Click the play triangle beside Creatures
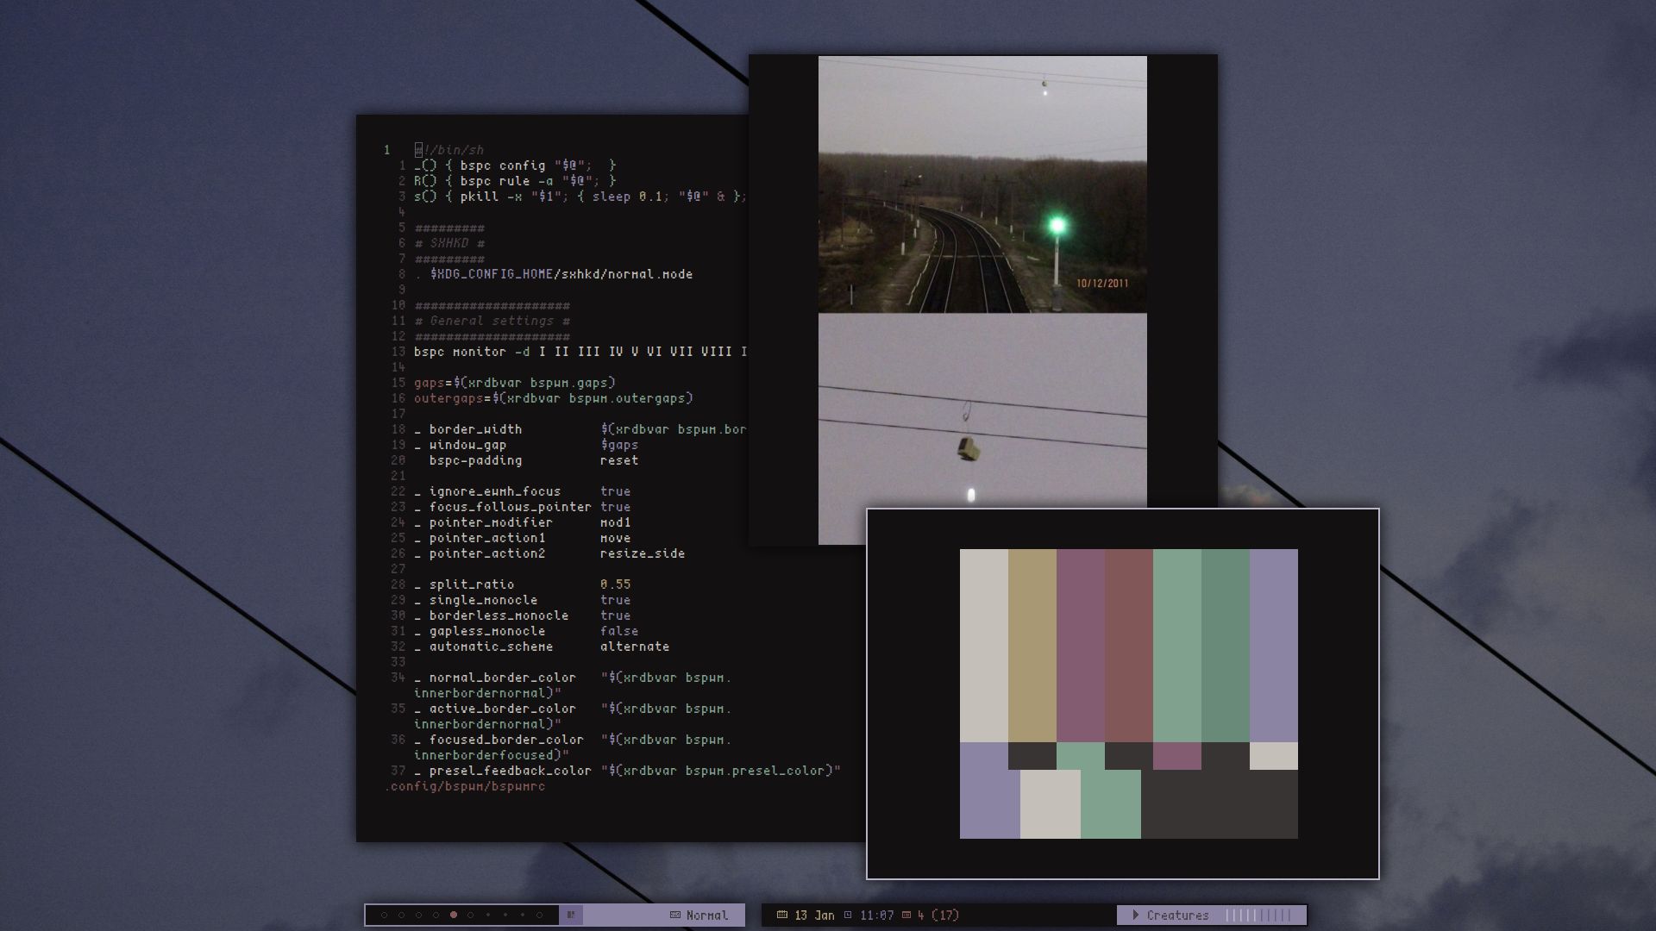The width and height of the screenshot is (1656, 931). click(1136, 915)
